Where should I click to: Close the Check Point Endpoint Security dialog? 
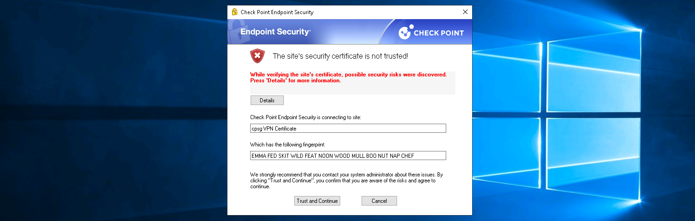point(465,12)
